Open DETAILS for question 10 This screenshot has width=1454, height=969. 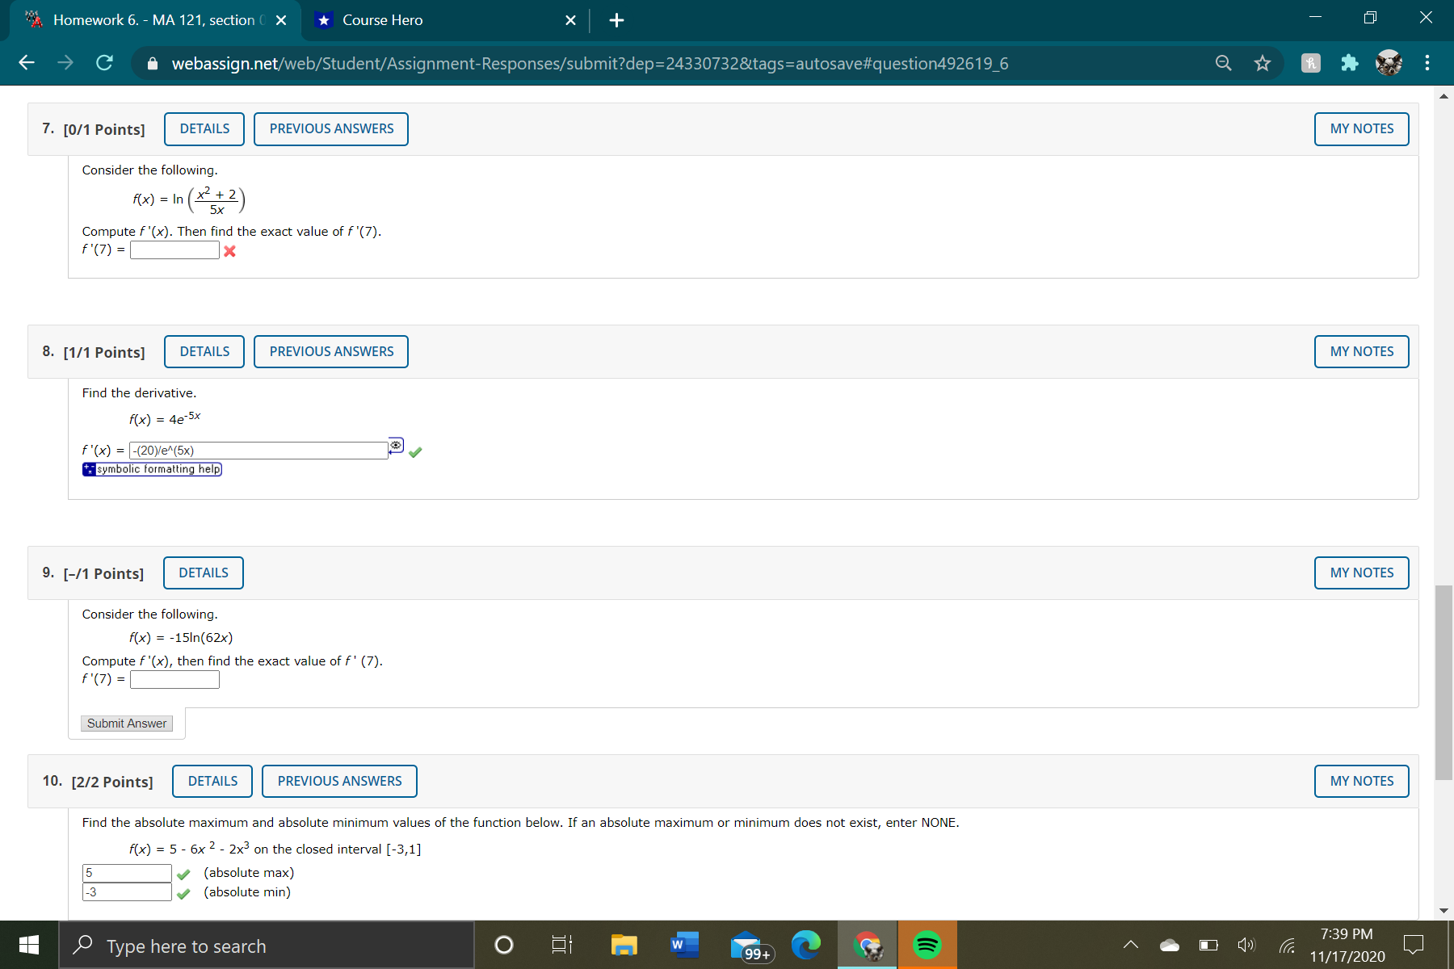click(212, 782)
